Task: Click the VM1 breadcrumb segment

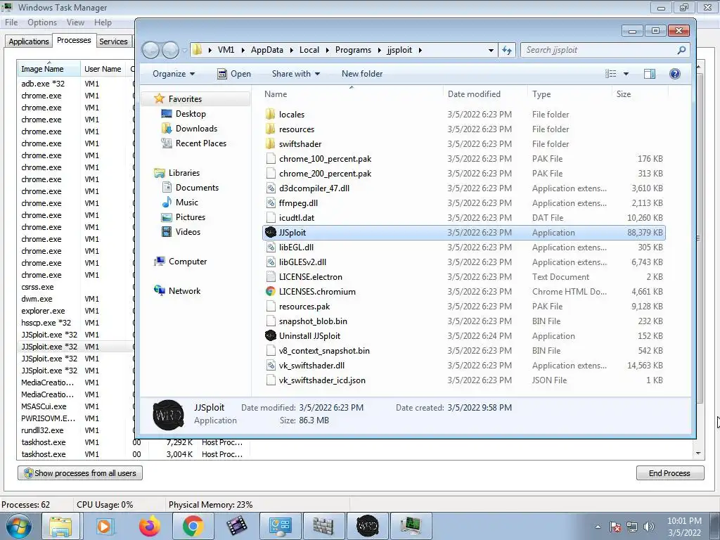Action: 226,50
